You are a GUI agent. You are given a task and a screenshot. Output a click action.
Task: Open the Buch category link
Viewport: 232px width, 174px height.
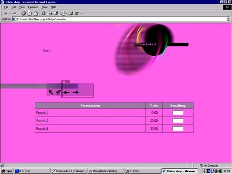47,50
